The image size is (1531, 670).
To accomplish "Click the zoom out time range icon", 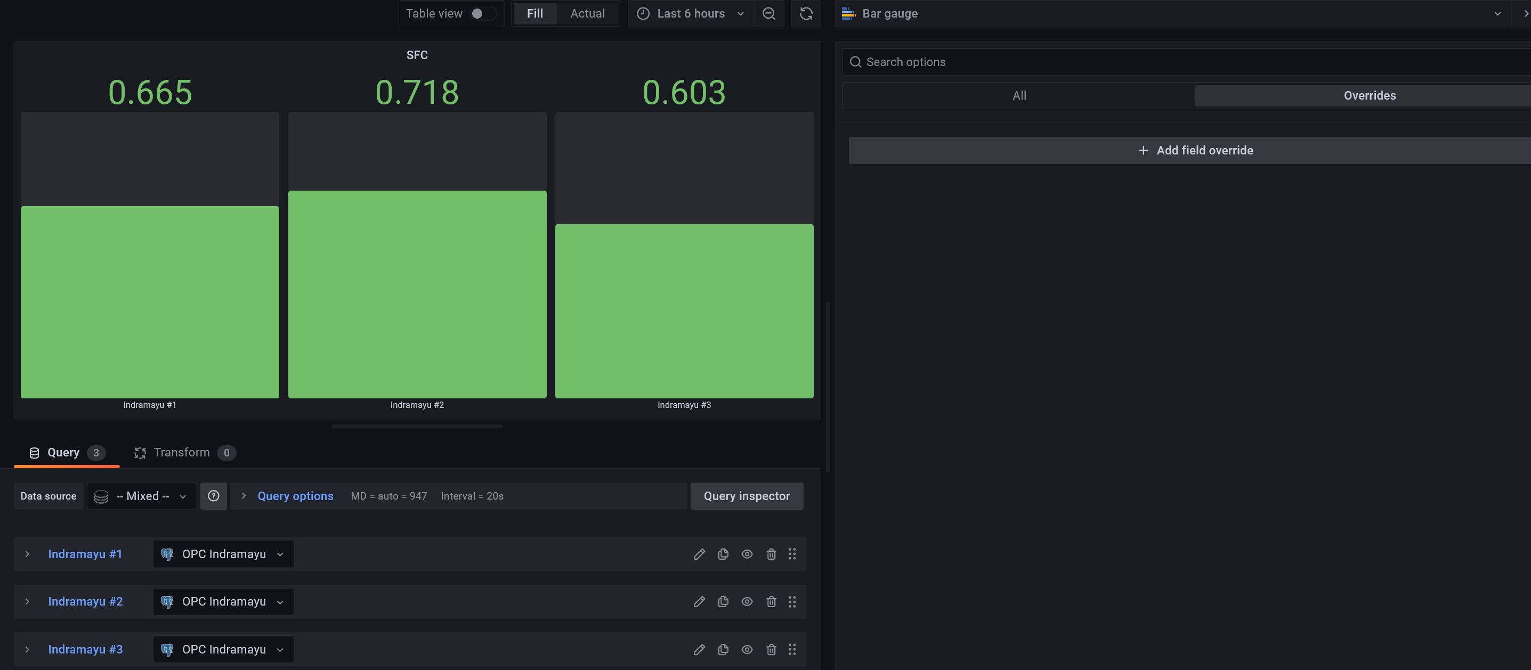I will (x=768, y=14).
